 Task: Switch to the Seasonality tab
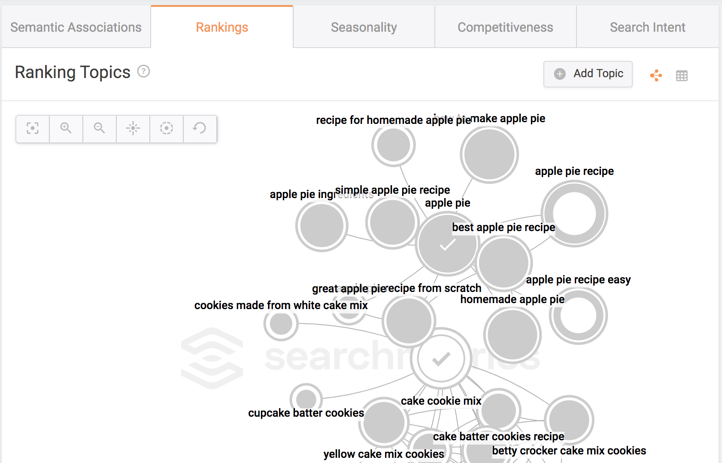pyautogui.click(x=364, y=27)
